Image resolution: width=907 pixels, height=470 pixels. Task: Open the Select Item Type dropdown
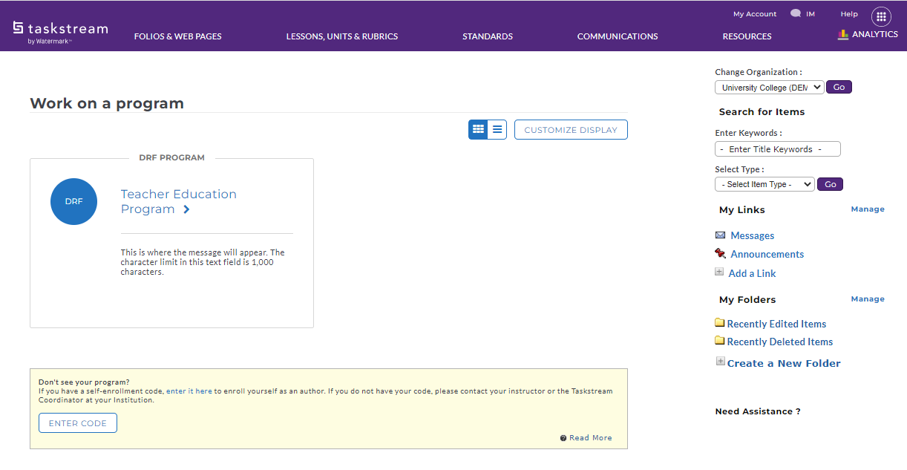[764, 184]
